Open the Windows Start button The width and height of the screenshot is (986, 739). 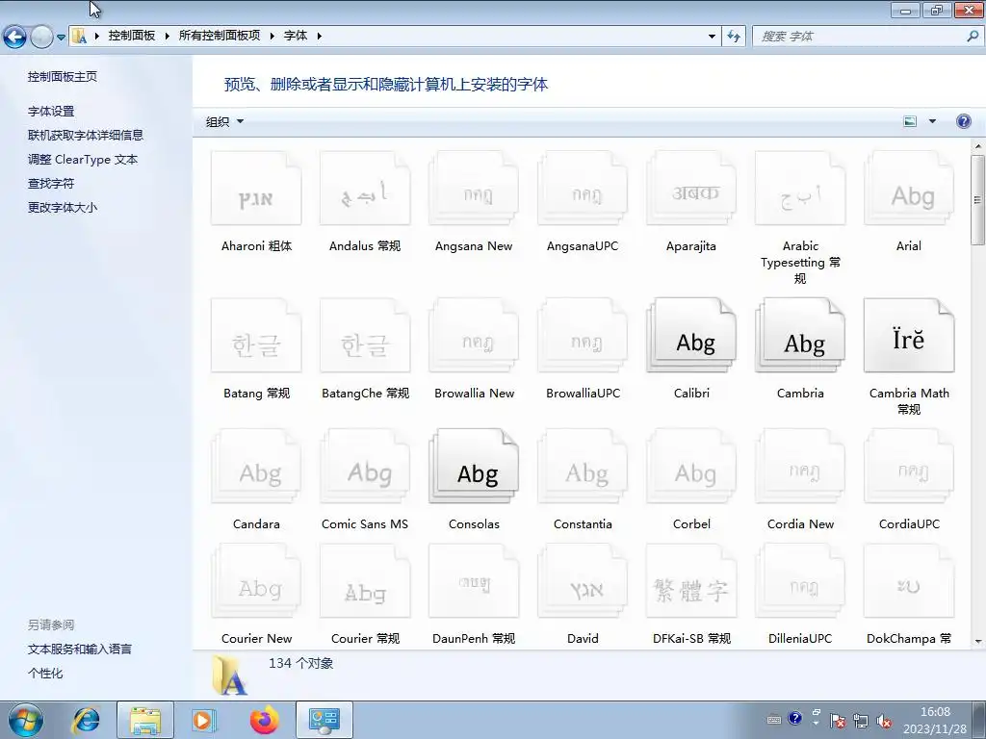point(26,720)
